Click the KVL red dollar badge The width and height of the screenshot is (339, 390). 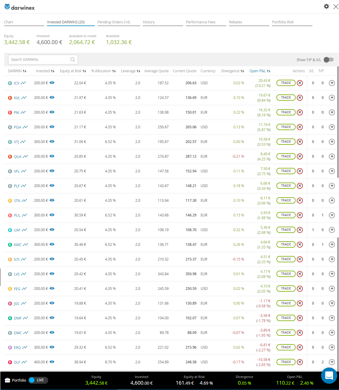[10, 98]
